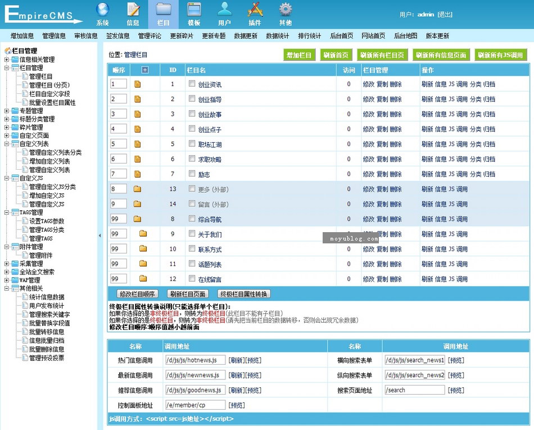This screenshot has height=430, width=534.
Task: Open the 模板 window icon
Action: (x=194, y=10)
